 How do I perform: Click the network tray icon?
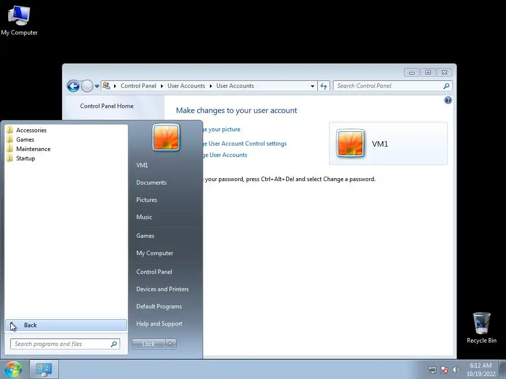432,370
